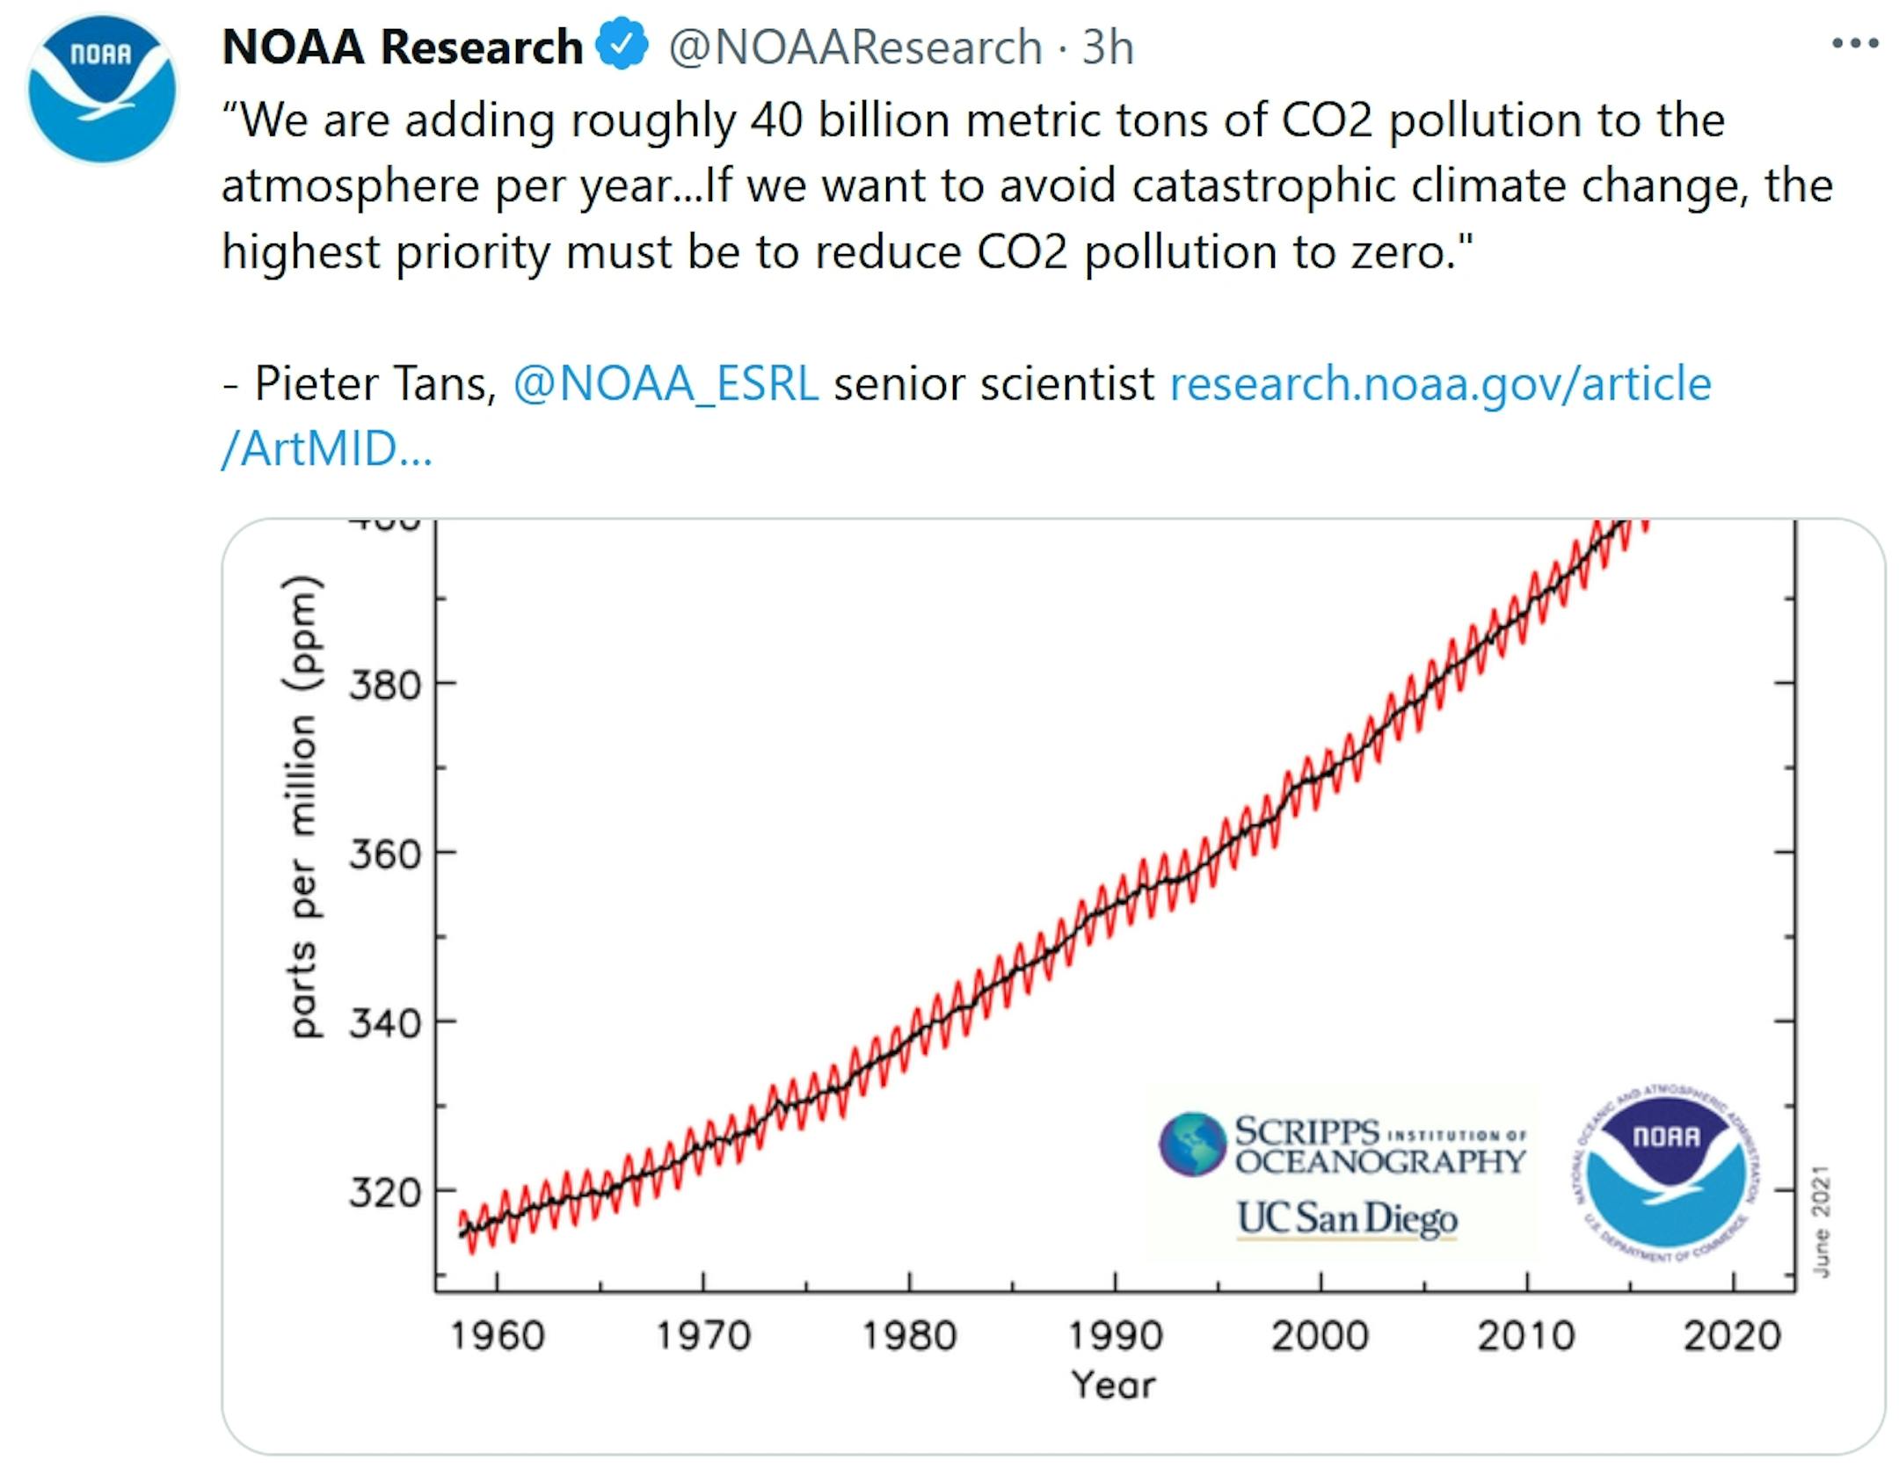The width and height of the screenshot is (1899, 1468).
Task: Open the @NOAA_ESRL mention
Action: 666,384
